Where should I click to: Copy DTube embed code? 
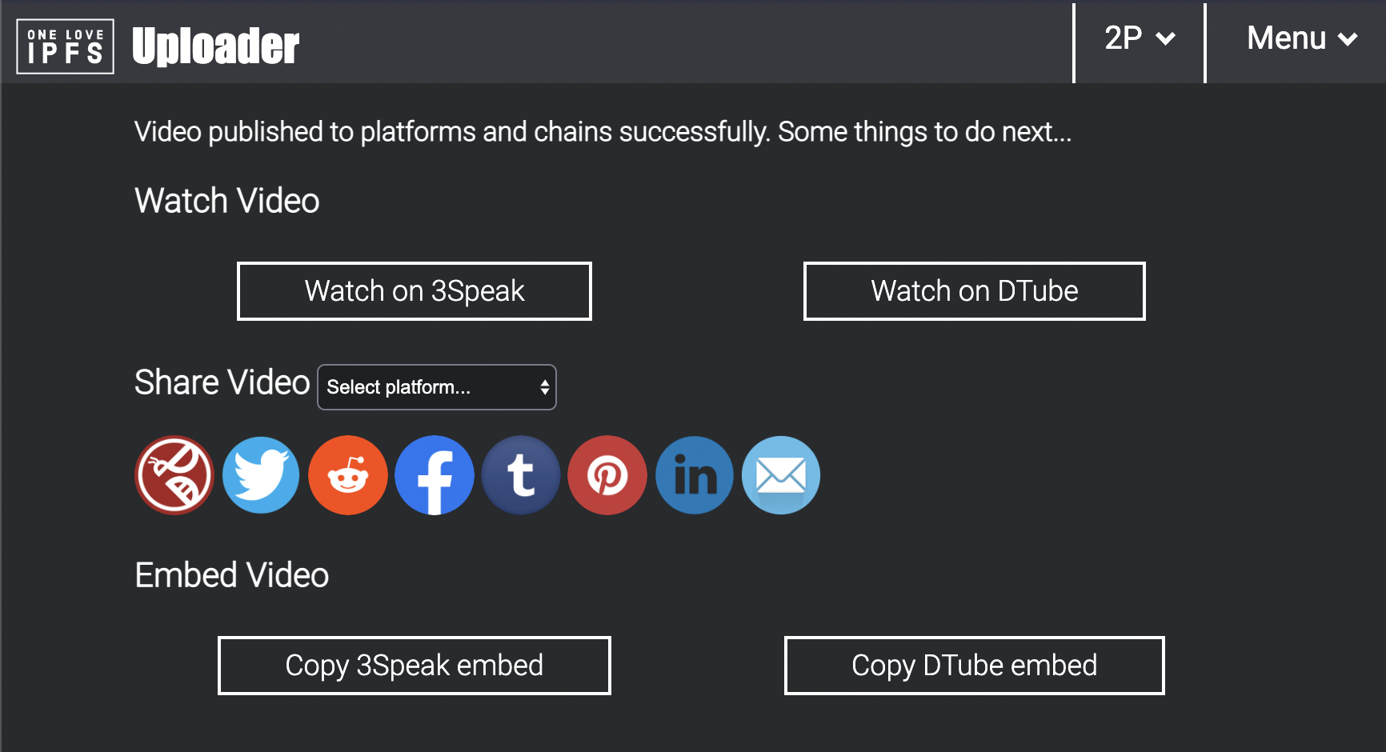click(975, 666)
